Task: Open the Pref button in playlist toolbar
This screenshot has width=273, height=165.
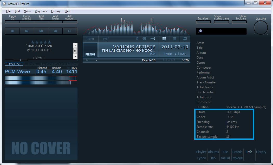Action: (106, 39)
